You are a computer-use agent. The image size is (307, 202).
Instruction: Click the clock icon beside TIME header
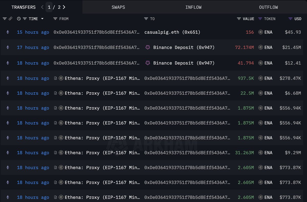pyautogui.click(x=19, y=19)
